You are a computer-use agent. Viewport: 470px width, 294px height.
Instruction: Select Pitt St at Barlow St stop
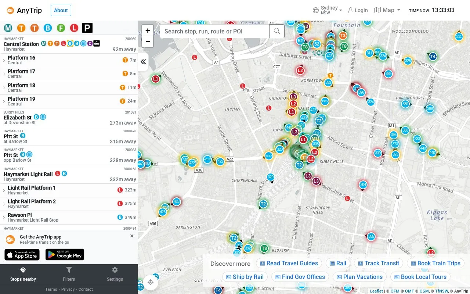pos(69,136)
